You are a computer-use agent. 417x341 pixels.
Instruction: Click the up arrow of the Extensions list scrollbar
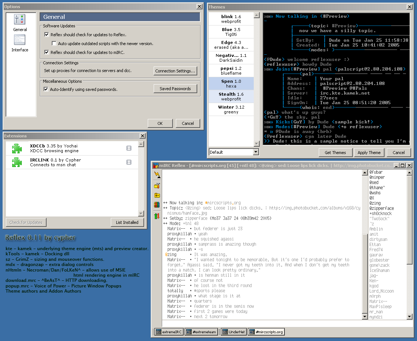tap(141, 144)
